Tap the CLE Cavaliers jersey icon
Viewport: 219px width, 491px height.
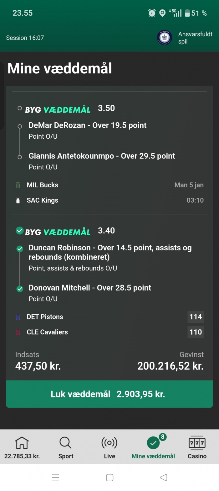point(18,332)
